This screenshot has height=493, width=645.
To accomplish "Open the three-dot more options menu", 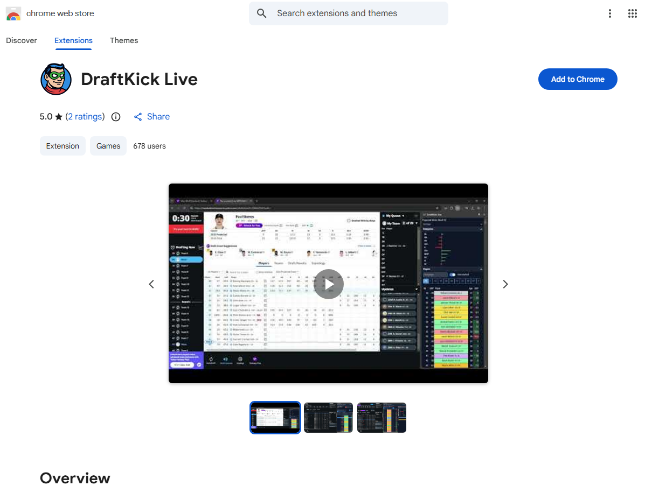I will coord(609,13).
